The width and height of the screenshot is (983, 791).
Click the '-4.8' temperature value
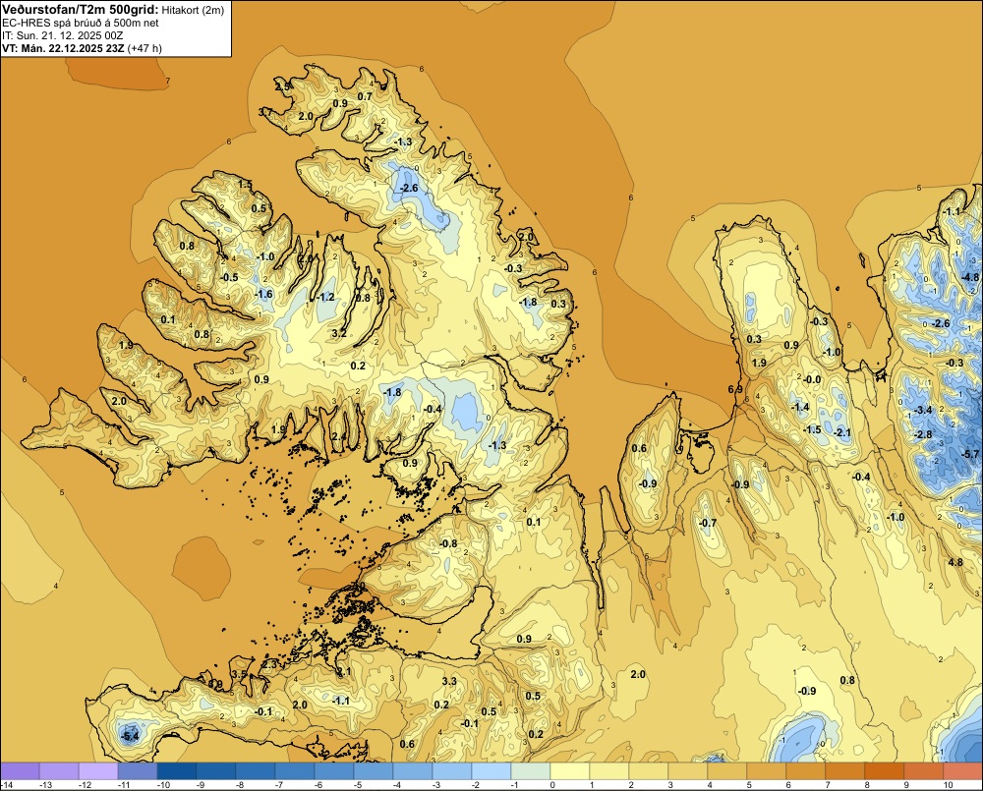970,277
